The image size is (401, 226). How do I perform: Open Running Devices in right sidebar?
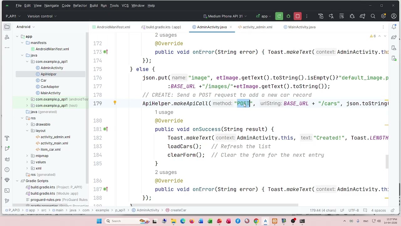pyautogui.click(x=394, y=58)
